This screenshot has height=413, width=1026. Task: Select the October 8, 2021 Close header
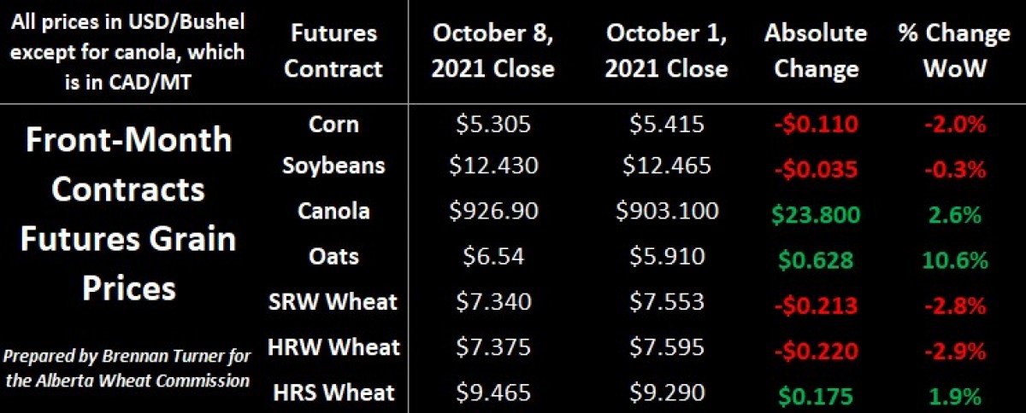point(493,51)
